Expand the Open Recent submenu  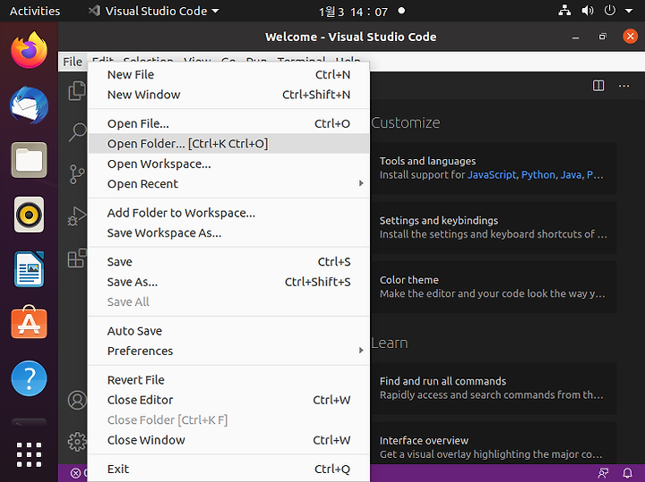[x=228, y=184]
